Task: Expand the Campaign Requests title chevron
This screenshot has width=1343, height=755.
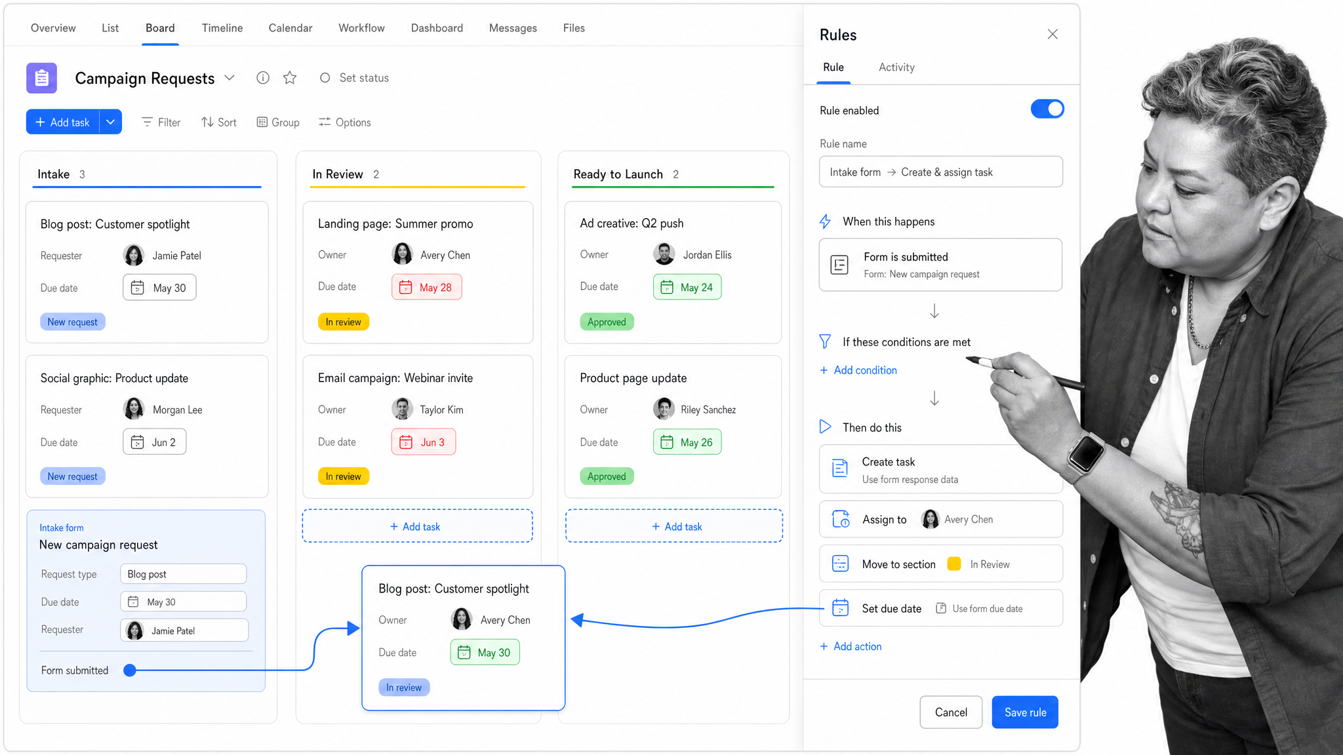Action: tap(230, 78)
